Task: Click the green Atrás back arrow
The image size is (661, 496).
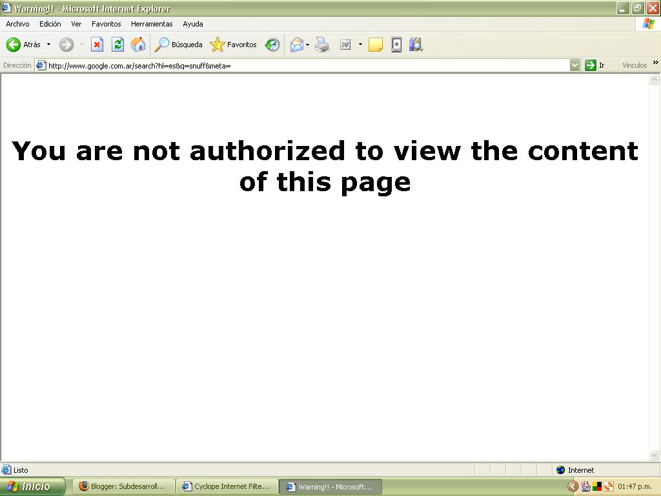Action: pos(14,45)
